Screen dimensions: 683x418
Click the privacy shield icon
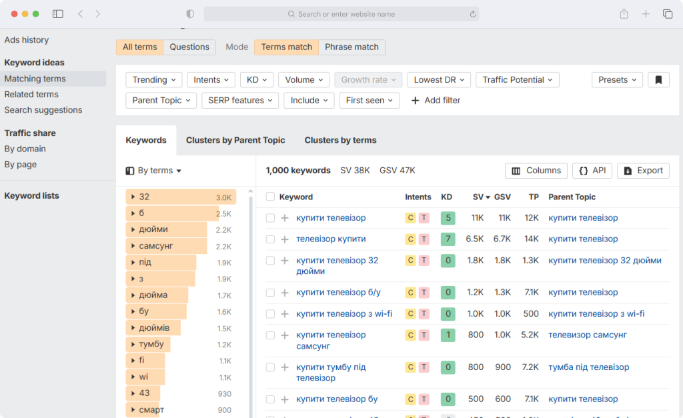(190, 14)
